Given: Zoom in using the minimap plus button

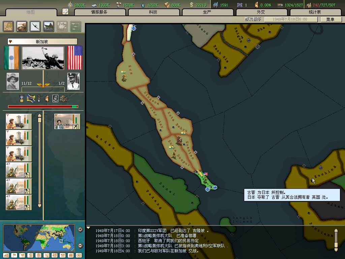Looking at the screenshot, I should tap(80, 229).
